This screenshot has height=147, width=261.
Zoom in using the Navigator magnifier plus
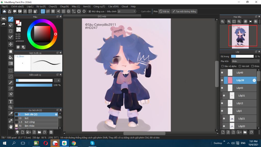229,21
